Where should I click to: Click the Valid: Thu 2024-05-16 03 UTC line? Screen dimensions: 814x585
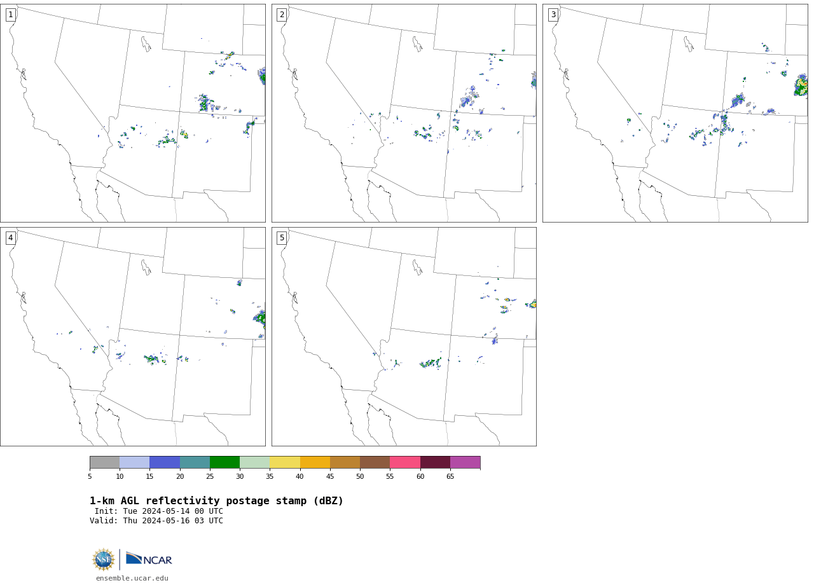coord(156,521)
